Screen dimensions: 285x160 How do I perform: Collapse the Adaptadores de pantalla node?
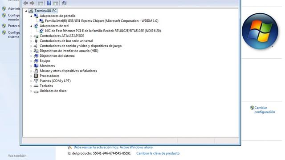click(x=31, y=16)
